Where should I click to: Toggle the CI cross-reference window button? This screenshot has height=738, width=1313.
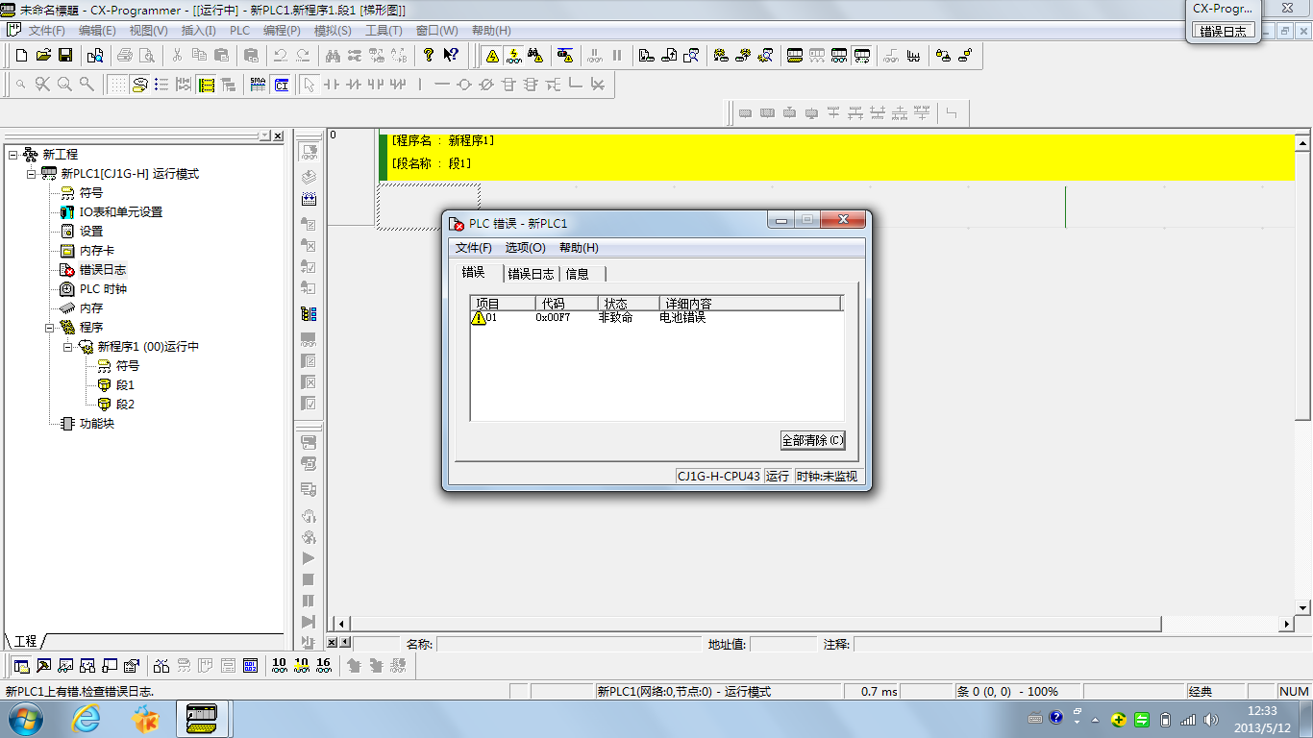[x=281, y=85]
